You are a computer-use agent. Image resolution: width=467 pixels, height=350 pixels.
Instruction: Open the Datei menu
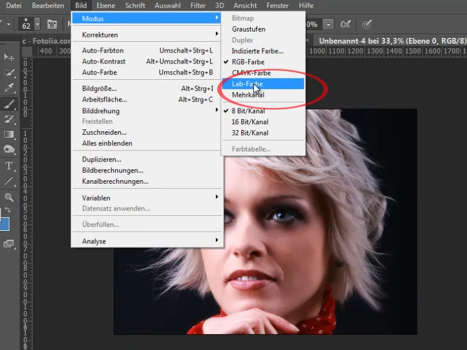click(13, 5)
